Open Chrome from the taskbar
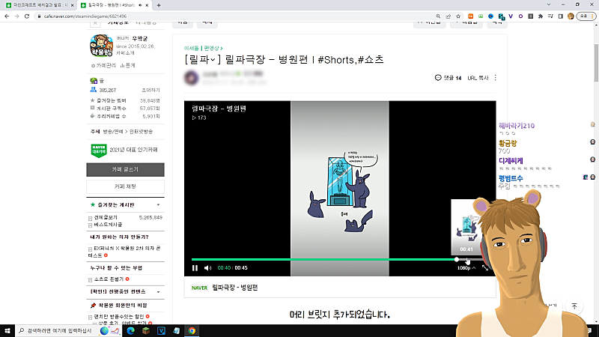This screenshot has height=337, width=599. coord(192,331)
